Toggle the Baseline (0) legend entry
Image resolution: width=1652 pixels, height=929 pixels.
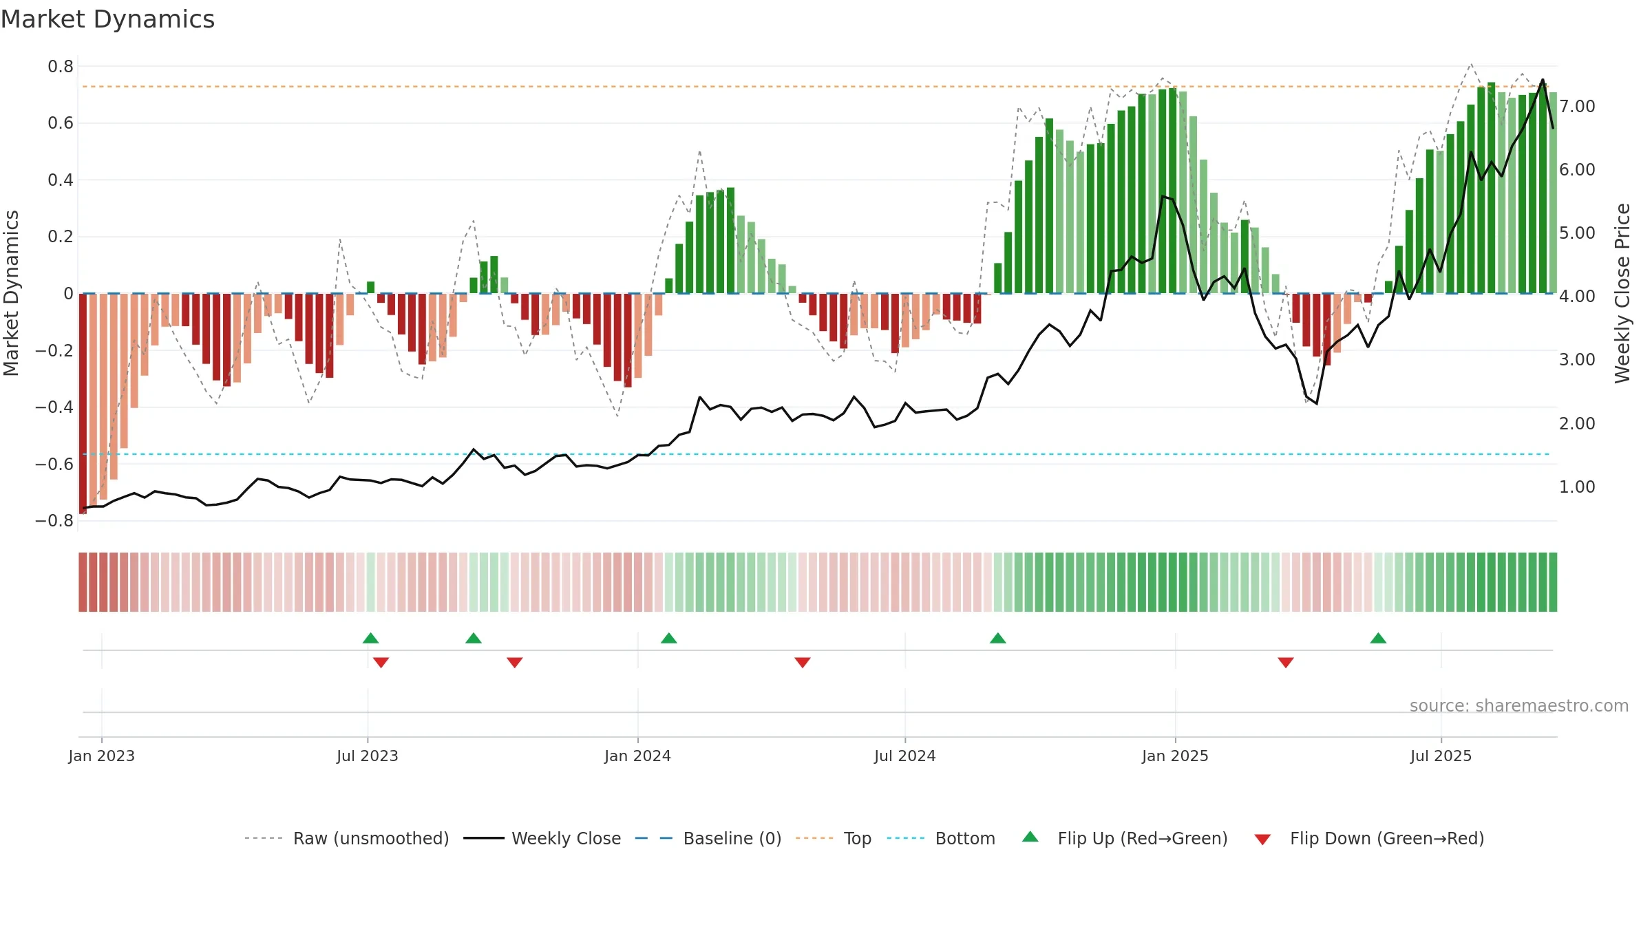[x=708, y=838]
